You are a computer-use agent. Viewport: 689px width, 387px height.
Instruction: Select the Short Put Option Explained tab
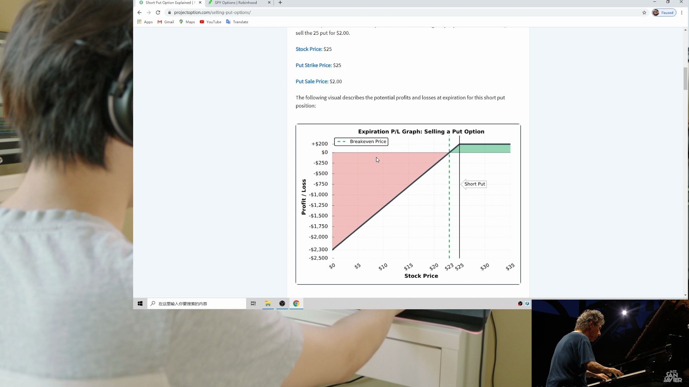(x=168, y=3)
